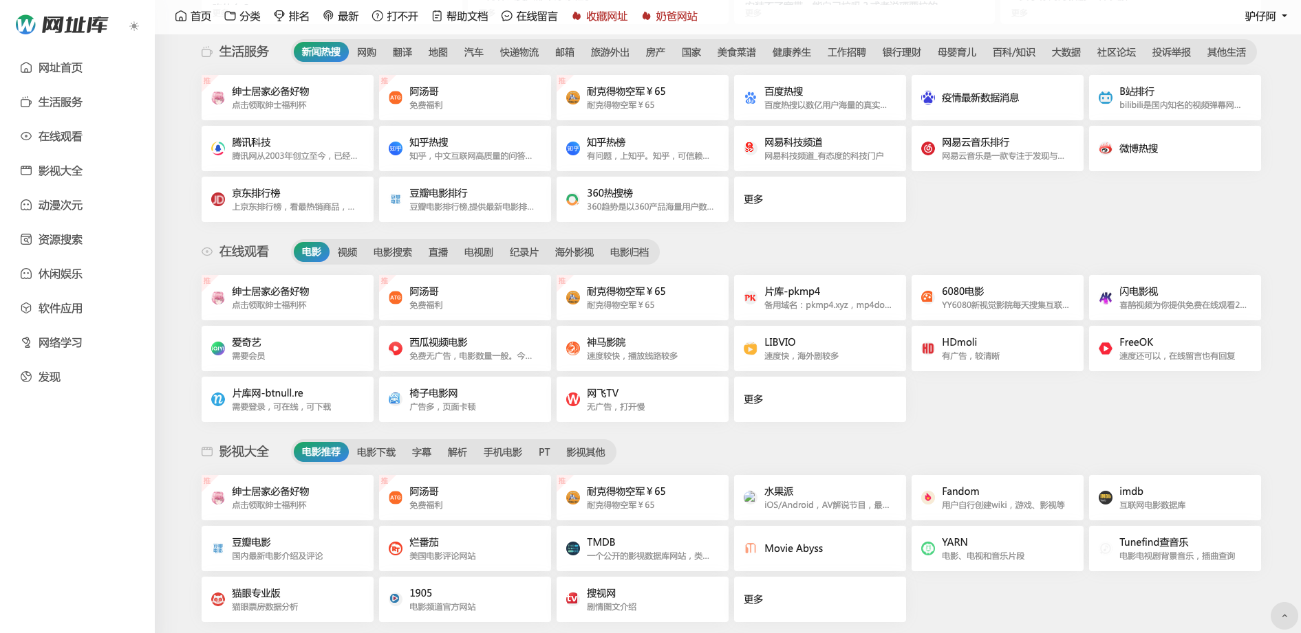Open 分类 in top navigation
Screen dimensions: 1301x633
click(x=242, y=16)
